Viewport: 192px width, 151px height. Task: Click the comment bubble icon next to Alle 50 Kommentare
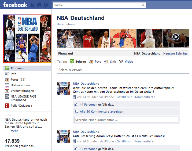(76, 112)
